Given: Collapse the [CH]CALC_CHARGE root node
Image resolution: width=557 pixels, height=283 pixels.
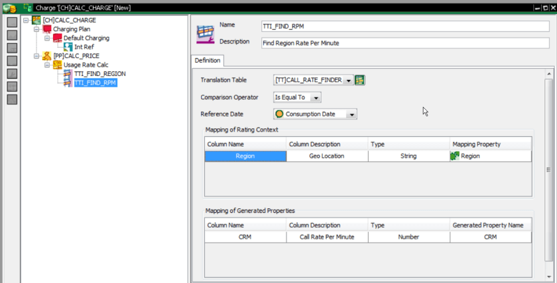Looking at the screenshot, I should coord(25,20).
